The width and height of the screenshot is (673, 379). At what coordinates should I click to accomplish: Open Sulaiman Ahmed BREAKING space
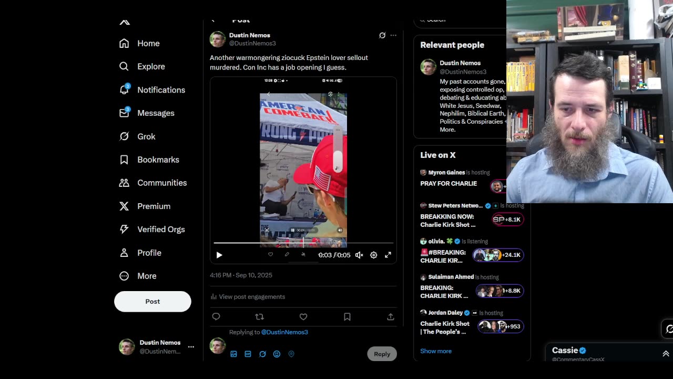click(471, 286)
